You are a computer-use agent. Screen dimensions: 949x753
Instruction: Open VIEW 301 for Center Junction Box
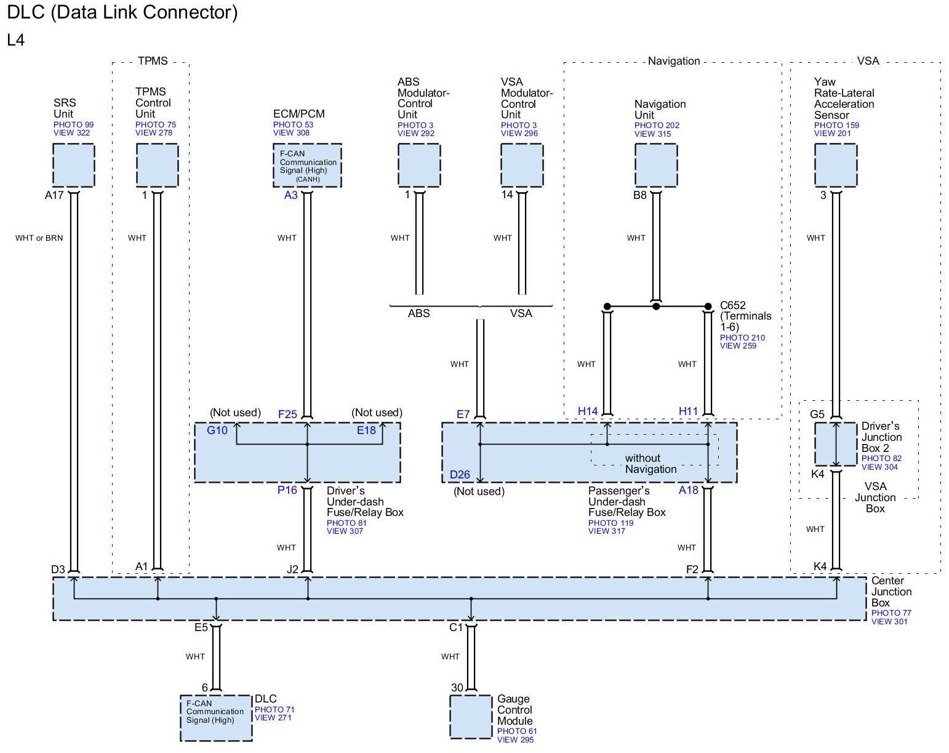pos(889,621)
